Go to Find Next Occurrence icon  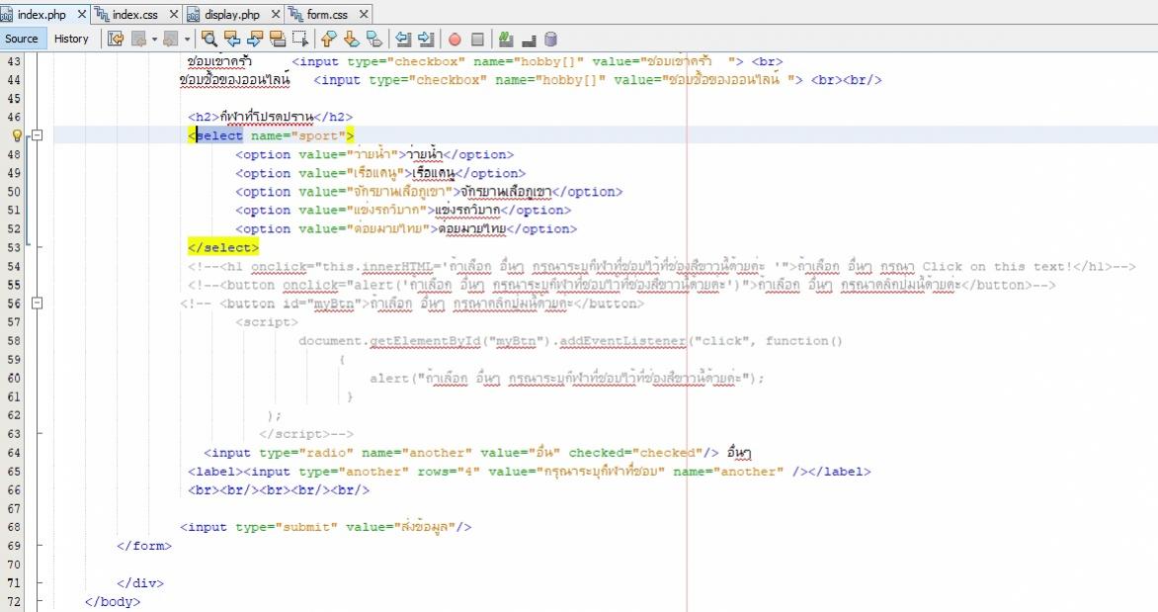(255, 39)
